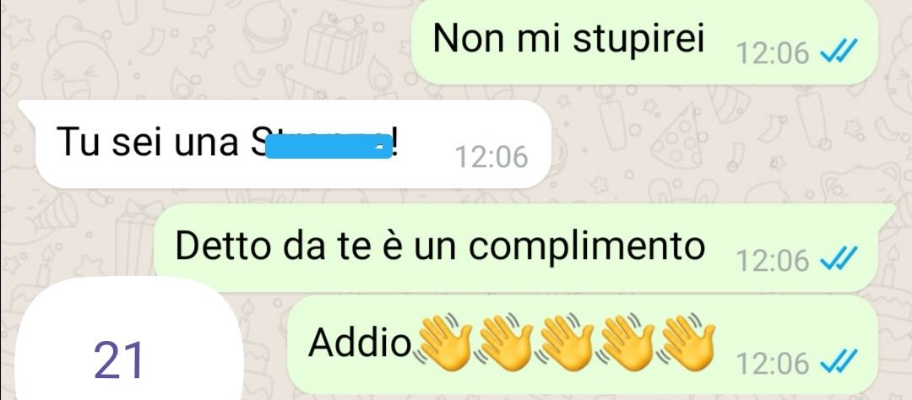
Task: Tap the second waving hand emoji
Action: (x=504, y=343)
